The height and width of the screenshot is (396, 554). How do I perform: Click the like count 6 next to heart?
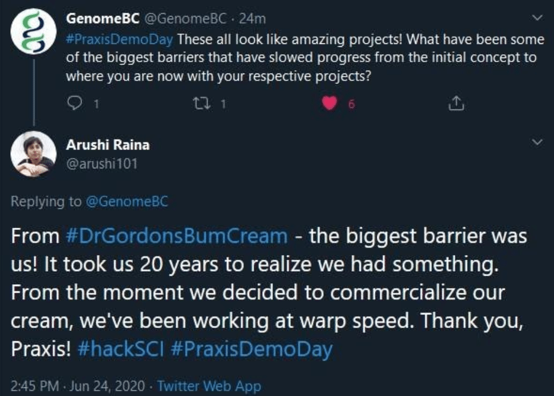[x=352, y=104]
